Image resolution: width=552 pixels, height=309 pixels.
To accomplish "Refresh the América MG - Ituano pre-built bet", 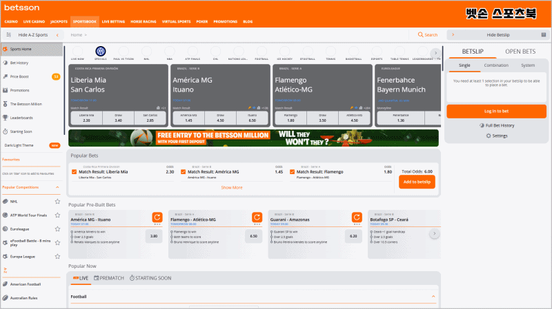I will [157, 217].
